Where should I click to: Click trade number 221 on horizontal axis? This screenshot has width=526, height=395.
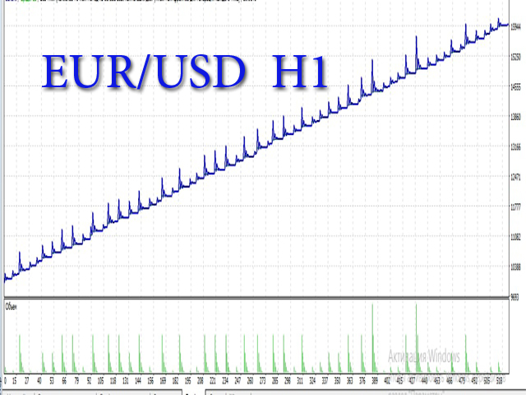(x=212, y=381)
